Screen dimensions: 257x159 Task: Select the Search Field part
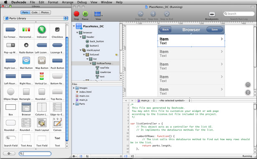point(10,138)
